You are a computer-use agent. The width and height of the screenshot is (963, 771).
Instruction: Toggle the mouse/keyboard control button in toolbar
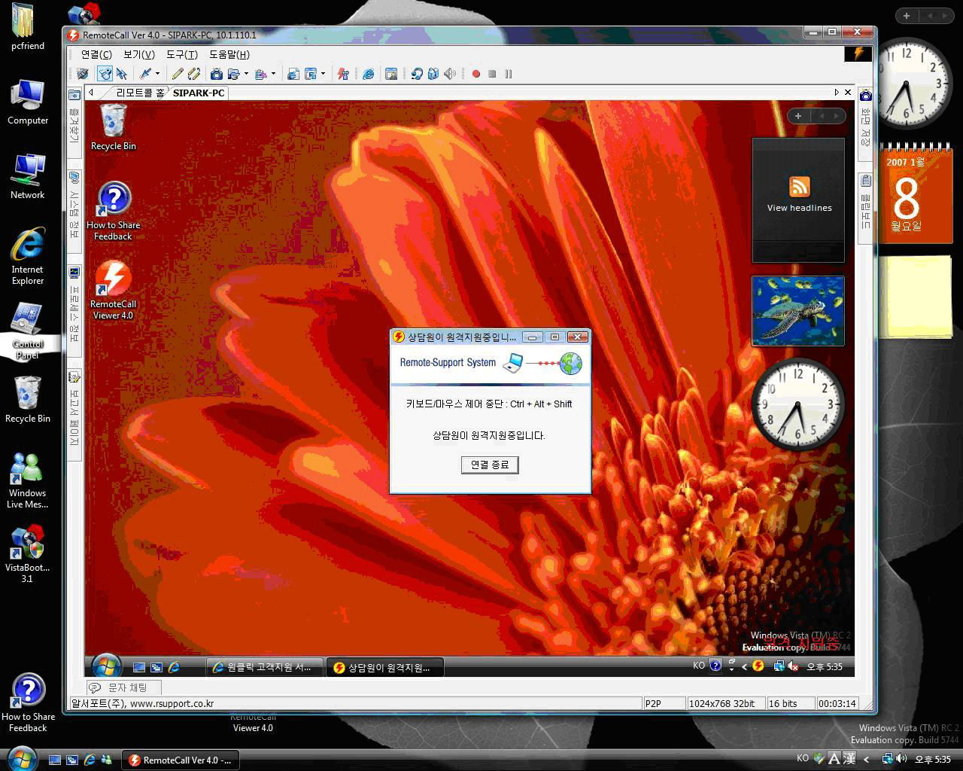tap(105, 74)
